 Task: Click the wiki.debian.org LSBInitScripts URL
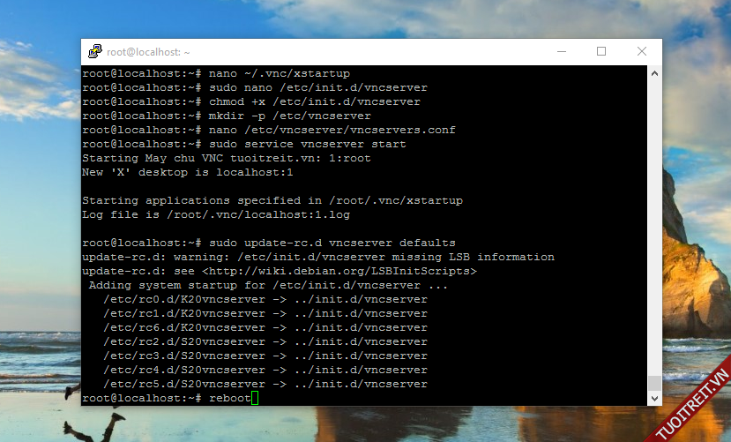pos(339,272)
